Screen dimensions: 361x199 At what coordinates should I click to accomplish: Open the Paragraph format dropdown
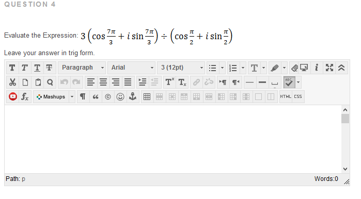tap(82, 68)
